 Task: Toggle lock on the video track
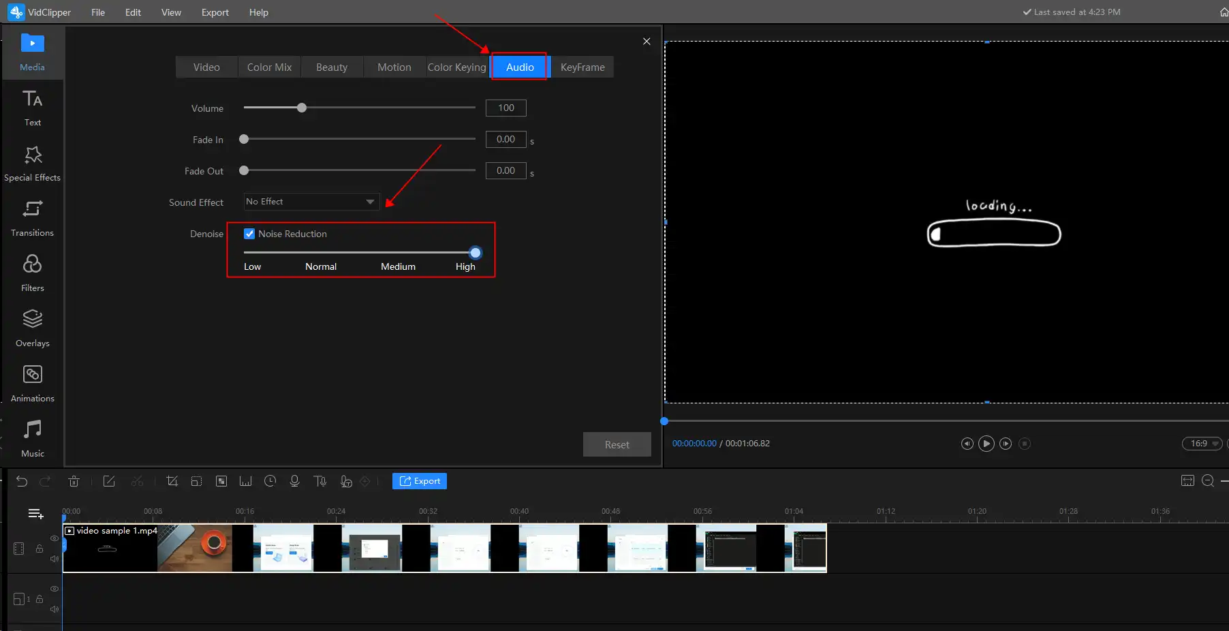(x=40, y=549)
